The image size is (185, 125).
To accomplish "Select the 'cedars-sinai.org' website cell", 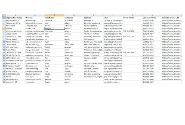I will point(35,45).
